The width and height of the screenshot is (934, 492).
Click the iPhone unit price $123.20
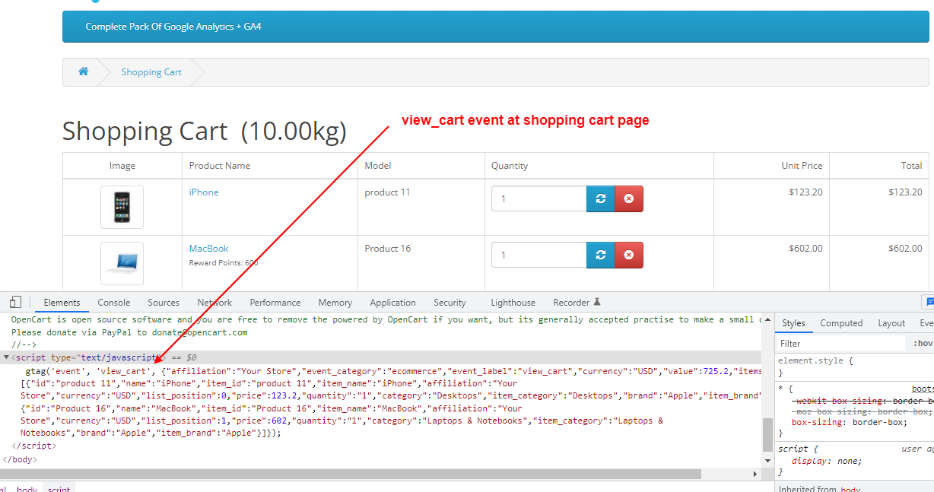tap(805, 192)
